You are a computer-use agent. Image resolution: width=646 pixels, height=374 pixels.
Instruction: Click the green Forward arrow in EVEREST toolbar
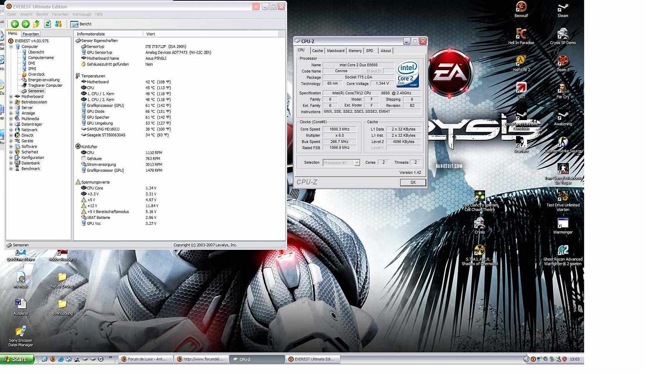point(25,24)
